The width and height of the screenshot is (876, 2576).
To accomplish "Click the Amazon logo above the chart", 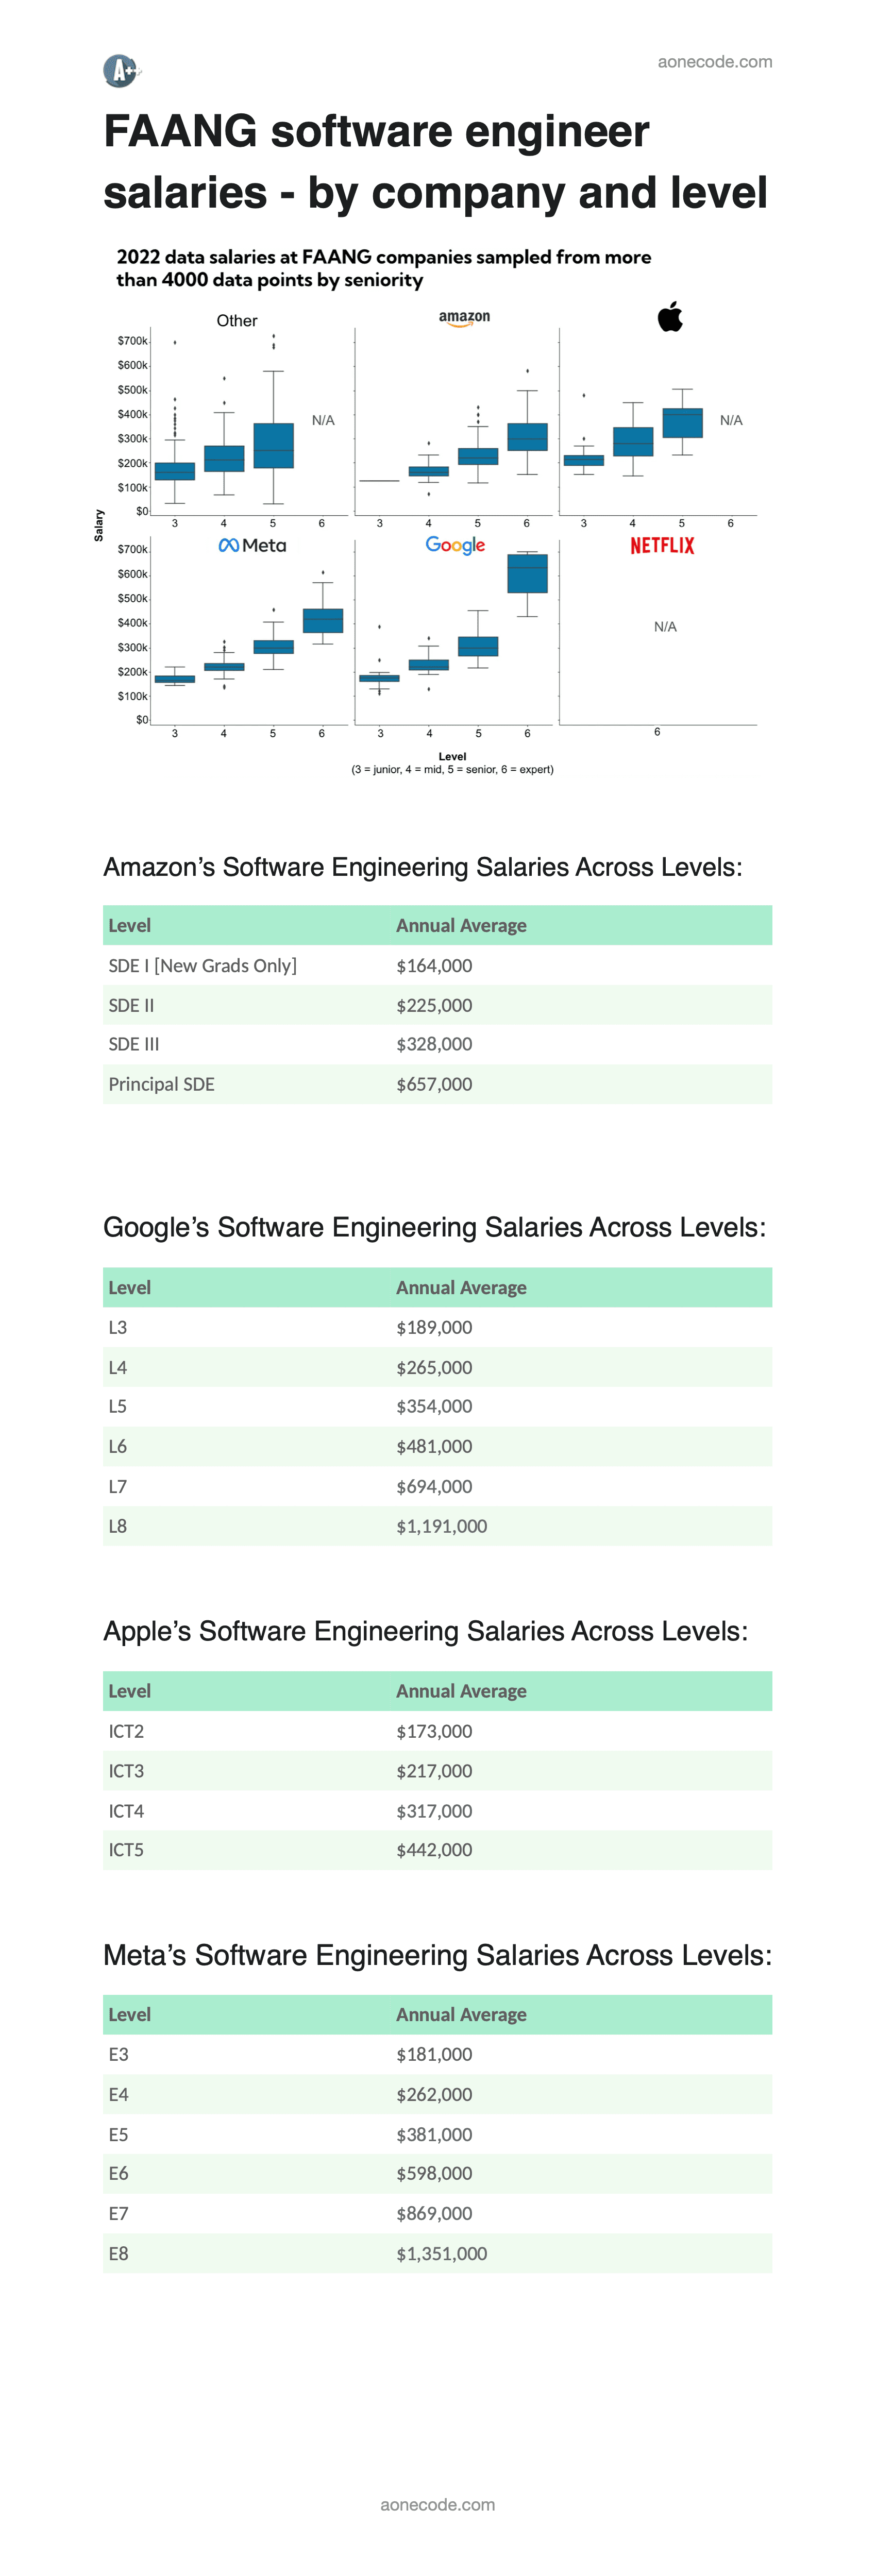I will coord(464,318).
